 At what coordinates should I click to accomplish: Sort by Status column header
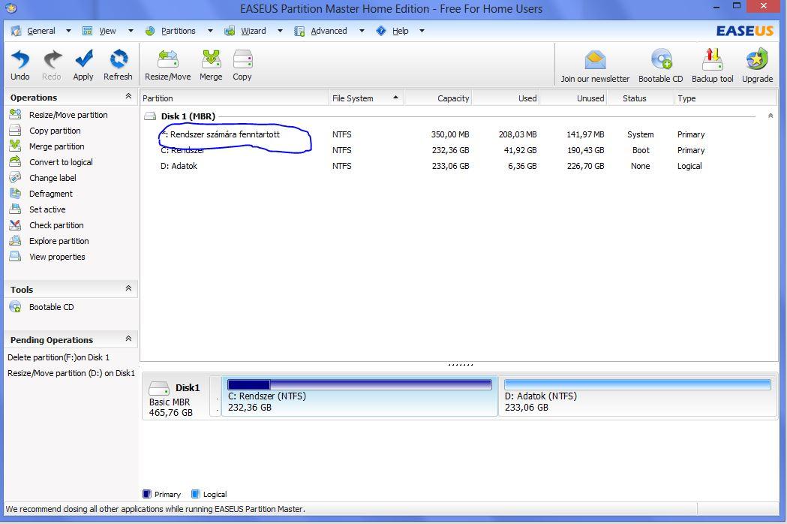coord(641,98)
